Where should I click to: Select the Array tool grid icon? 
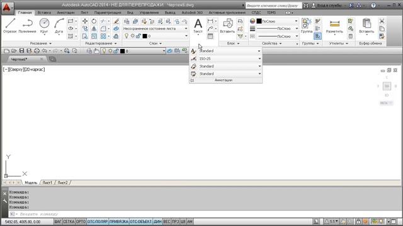[x=103, y=36]
